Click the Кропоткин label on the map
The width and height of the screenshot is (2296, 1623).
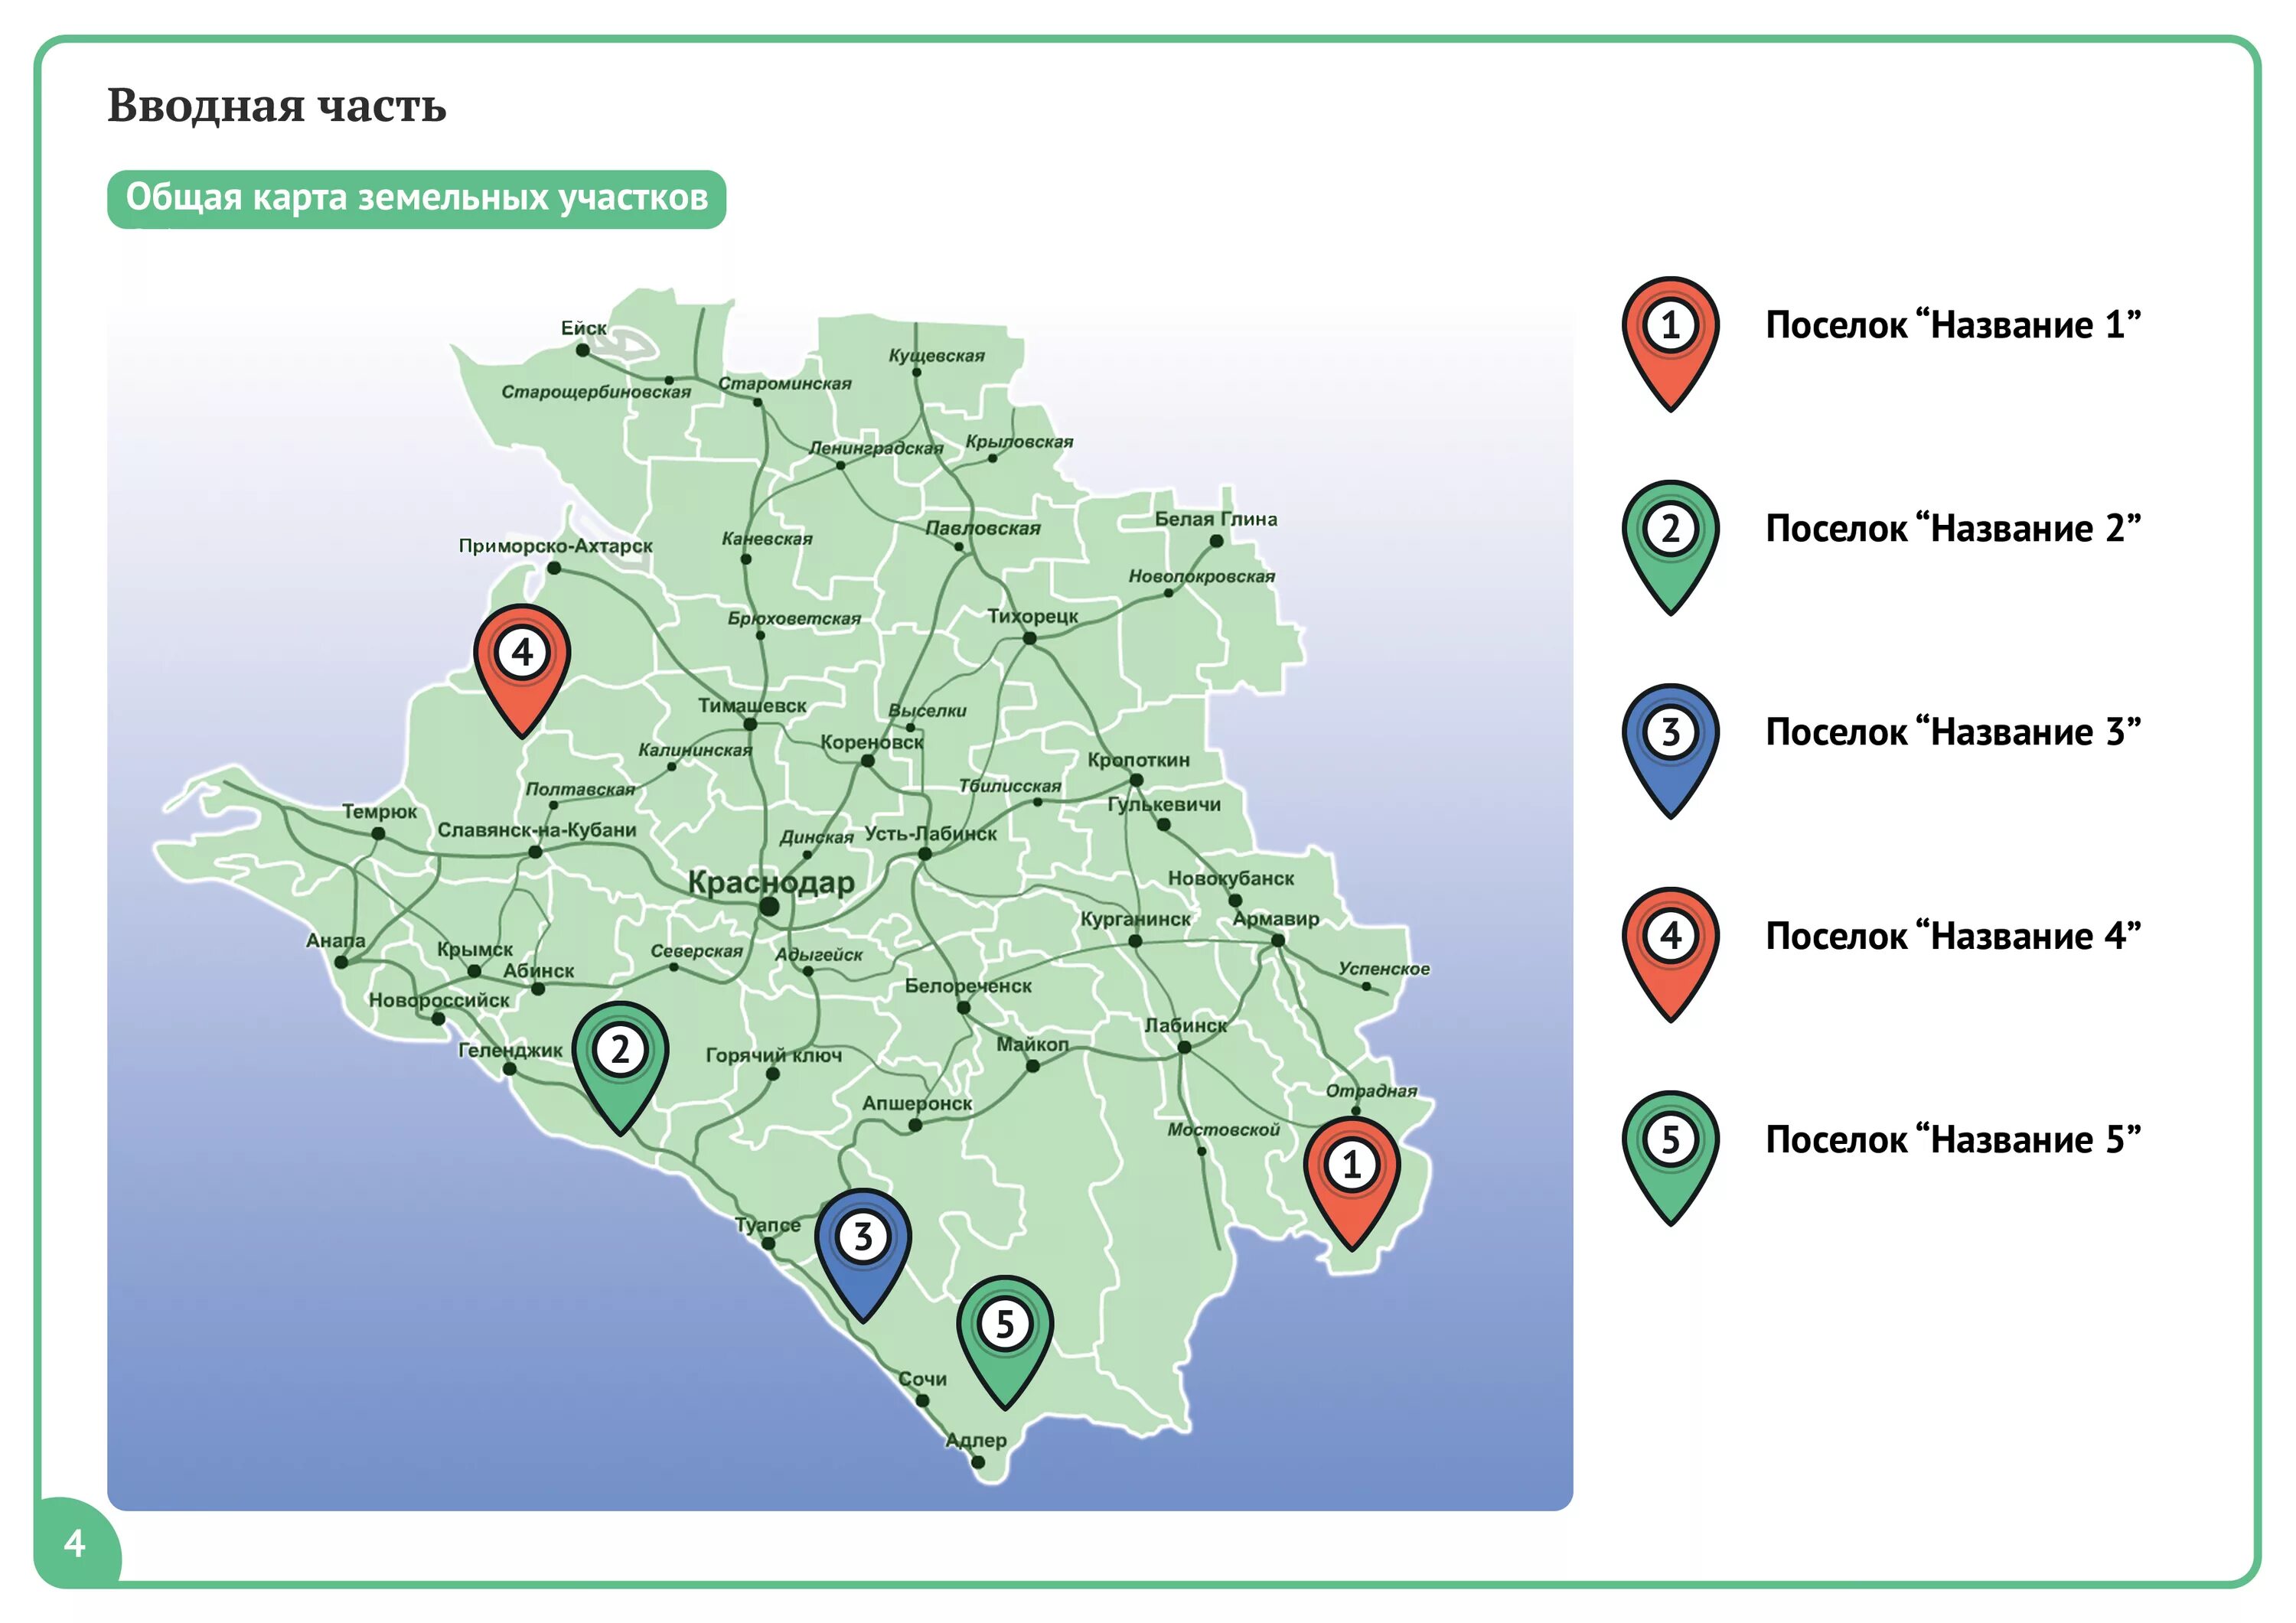pyautogui.click(x=1138, y=760)
